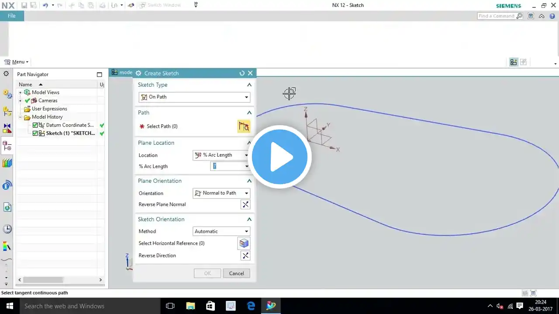Open the dialog settings gear icon
Viewport: 559px width, 314px height.
(138, 73)
